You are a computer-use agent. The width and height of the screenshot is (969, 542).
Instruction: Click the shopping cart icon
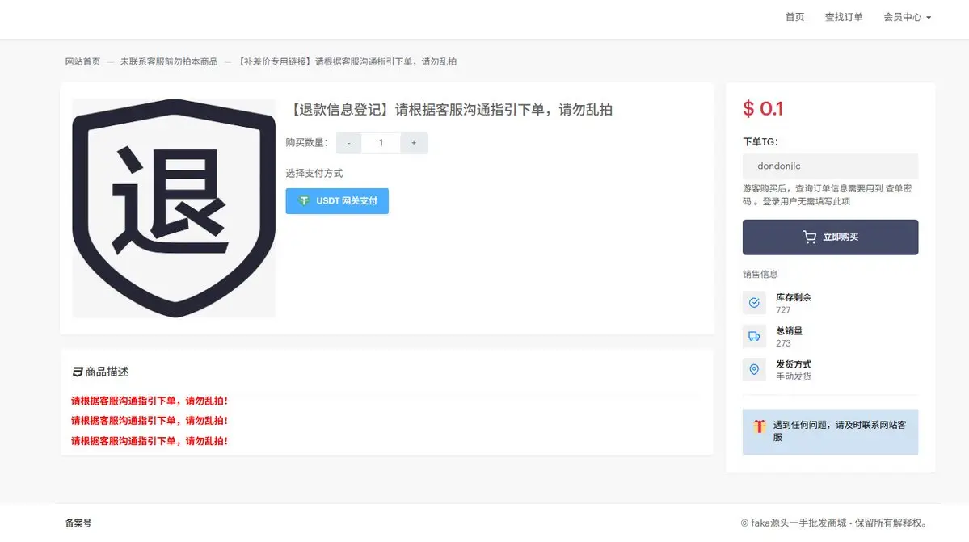[x=810, y=237]
